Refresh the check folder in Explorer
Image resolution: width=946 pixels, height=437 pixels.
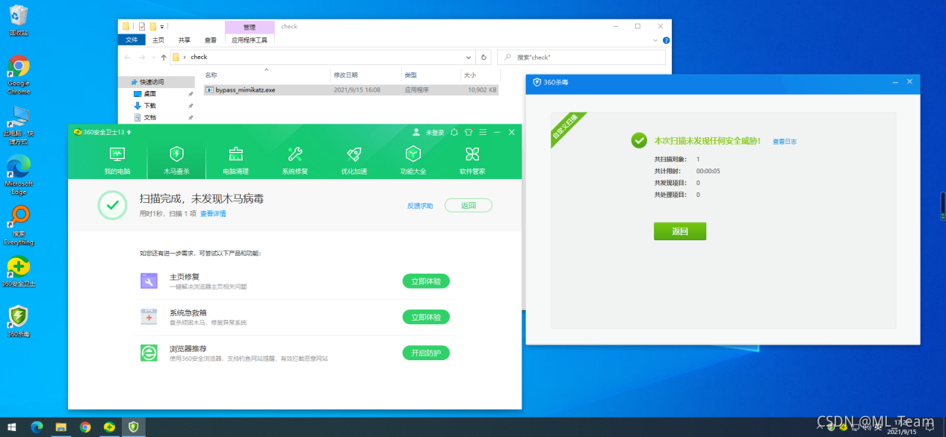[x=484, y=57]
